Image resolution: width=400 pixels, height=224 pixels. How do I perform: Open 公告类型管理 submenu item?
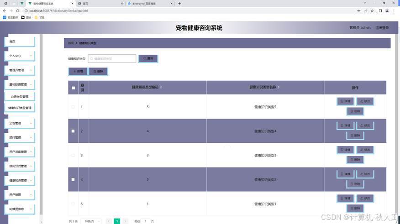20,97
